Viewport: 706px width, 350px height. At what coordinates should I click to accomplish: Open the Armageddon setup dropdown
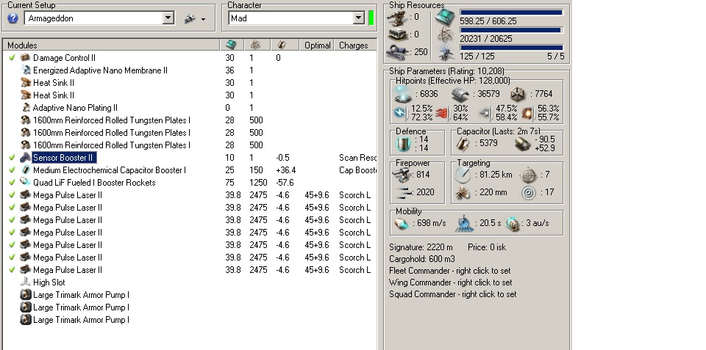pyautogui.click(x=168, y=18)
